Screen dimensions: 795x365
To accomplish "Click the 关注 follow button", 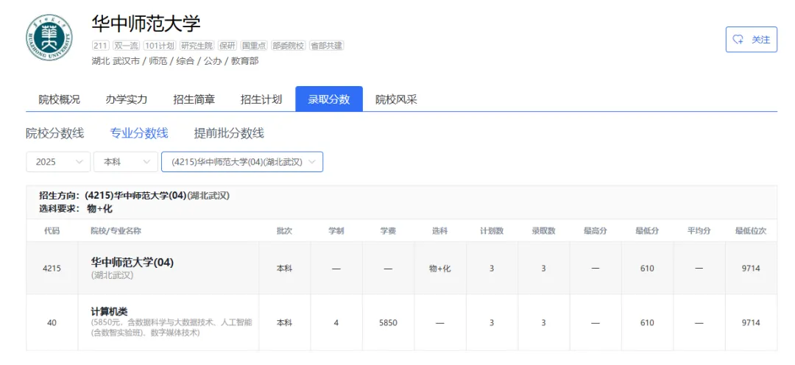I will click(752, 40).
